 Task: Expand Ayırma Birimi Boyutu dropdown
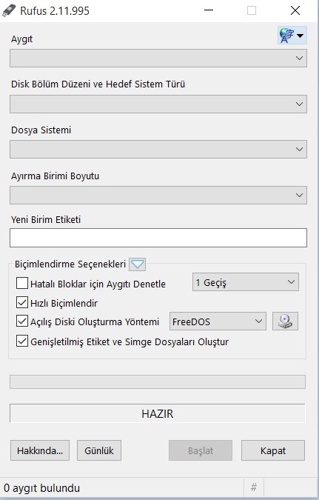point(158,195)
